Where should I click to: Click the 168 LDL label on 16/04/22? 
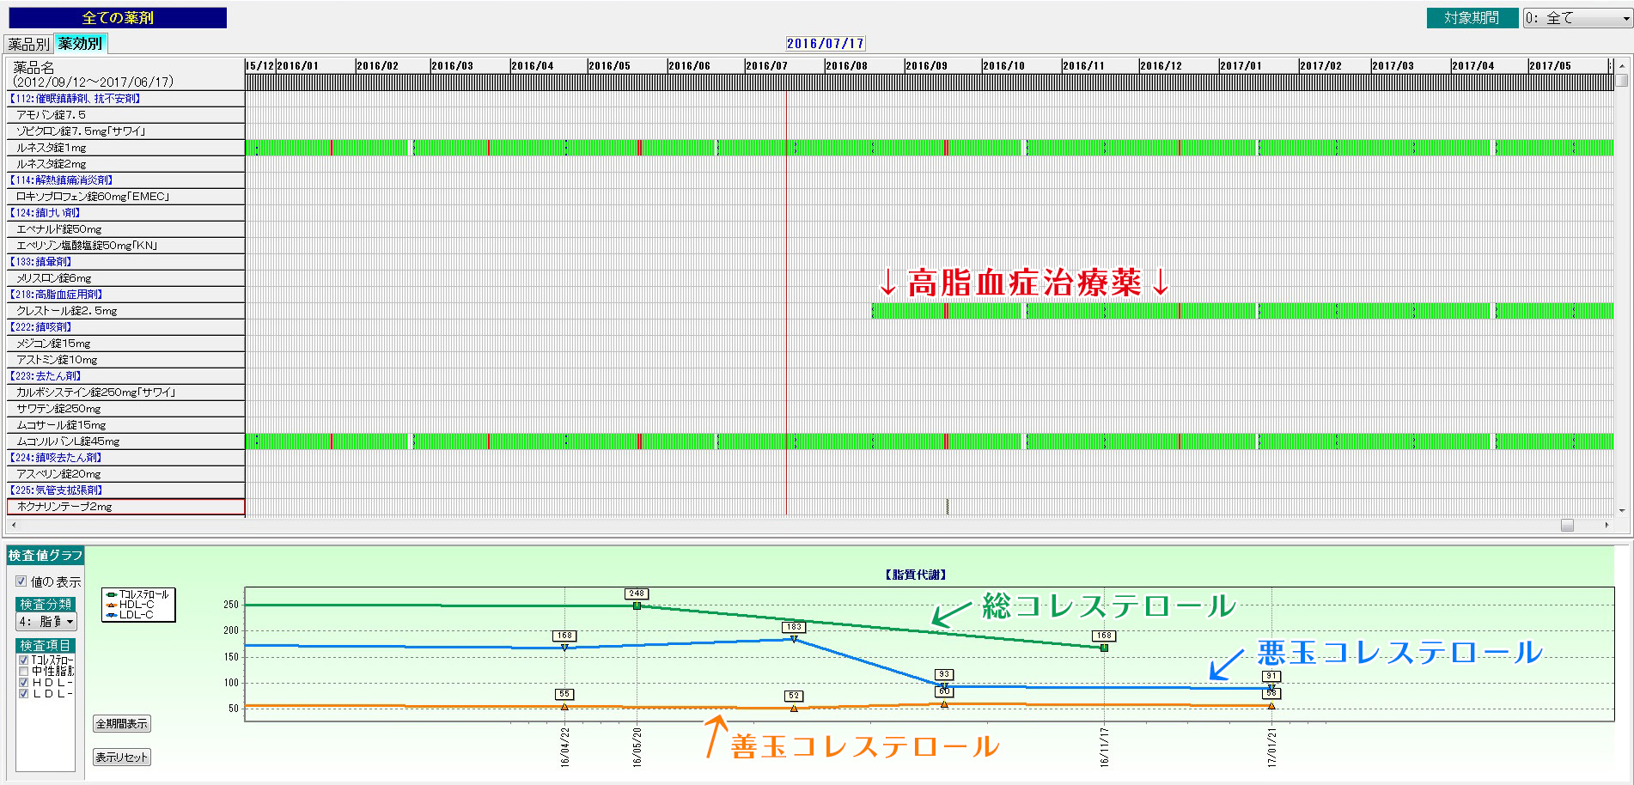(564, 636)
